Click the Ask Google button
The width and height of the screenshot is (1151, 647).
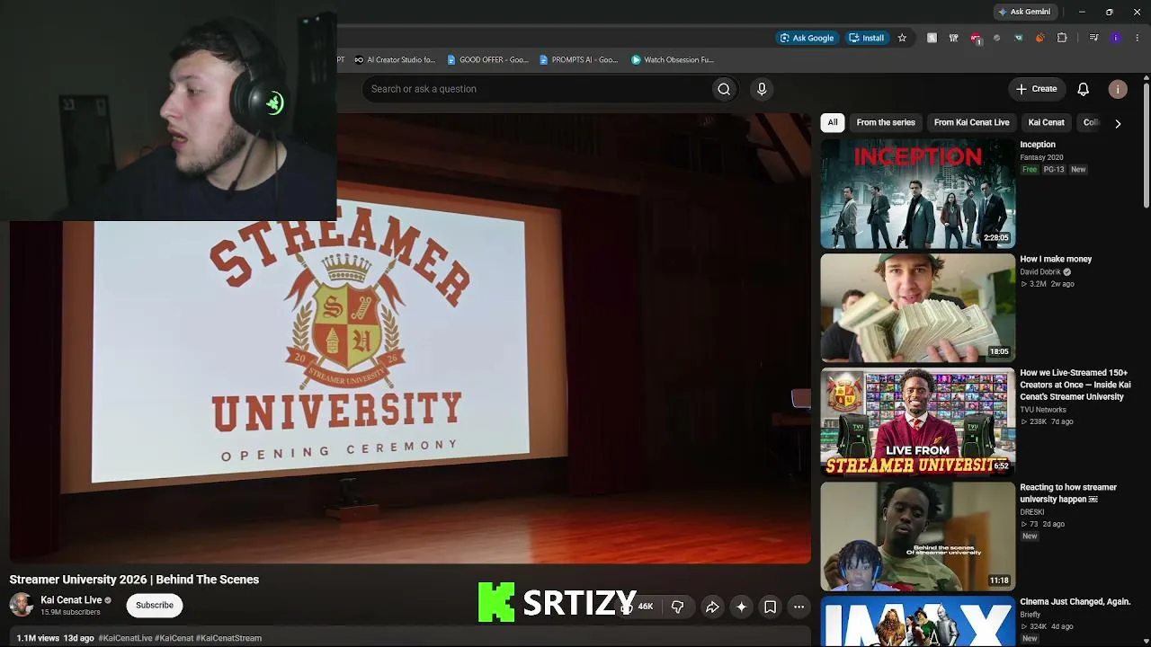(807, 38)
